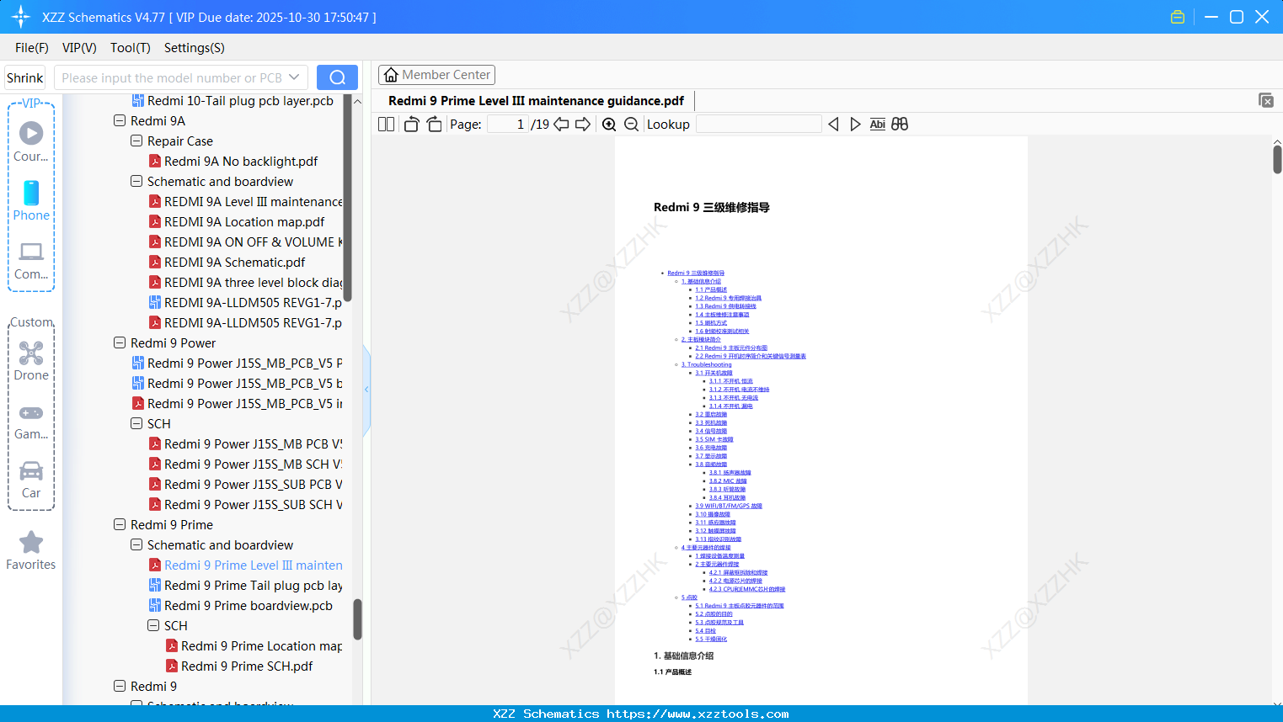Screen dimensions: 1283x722
Task: Open the Settings(S) menu
Action: point(195,48)
